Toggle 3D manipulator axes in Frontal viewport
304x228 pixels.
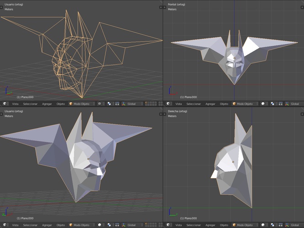pos(287,104)
